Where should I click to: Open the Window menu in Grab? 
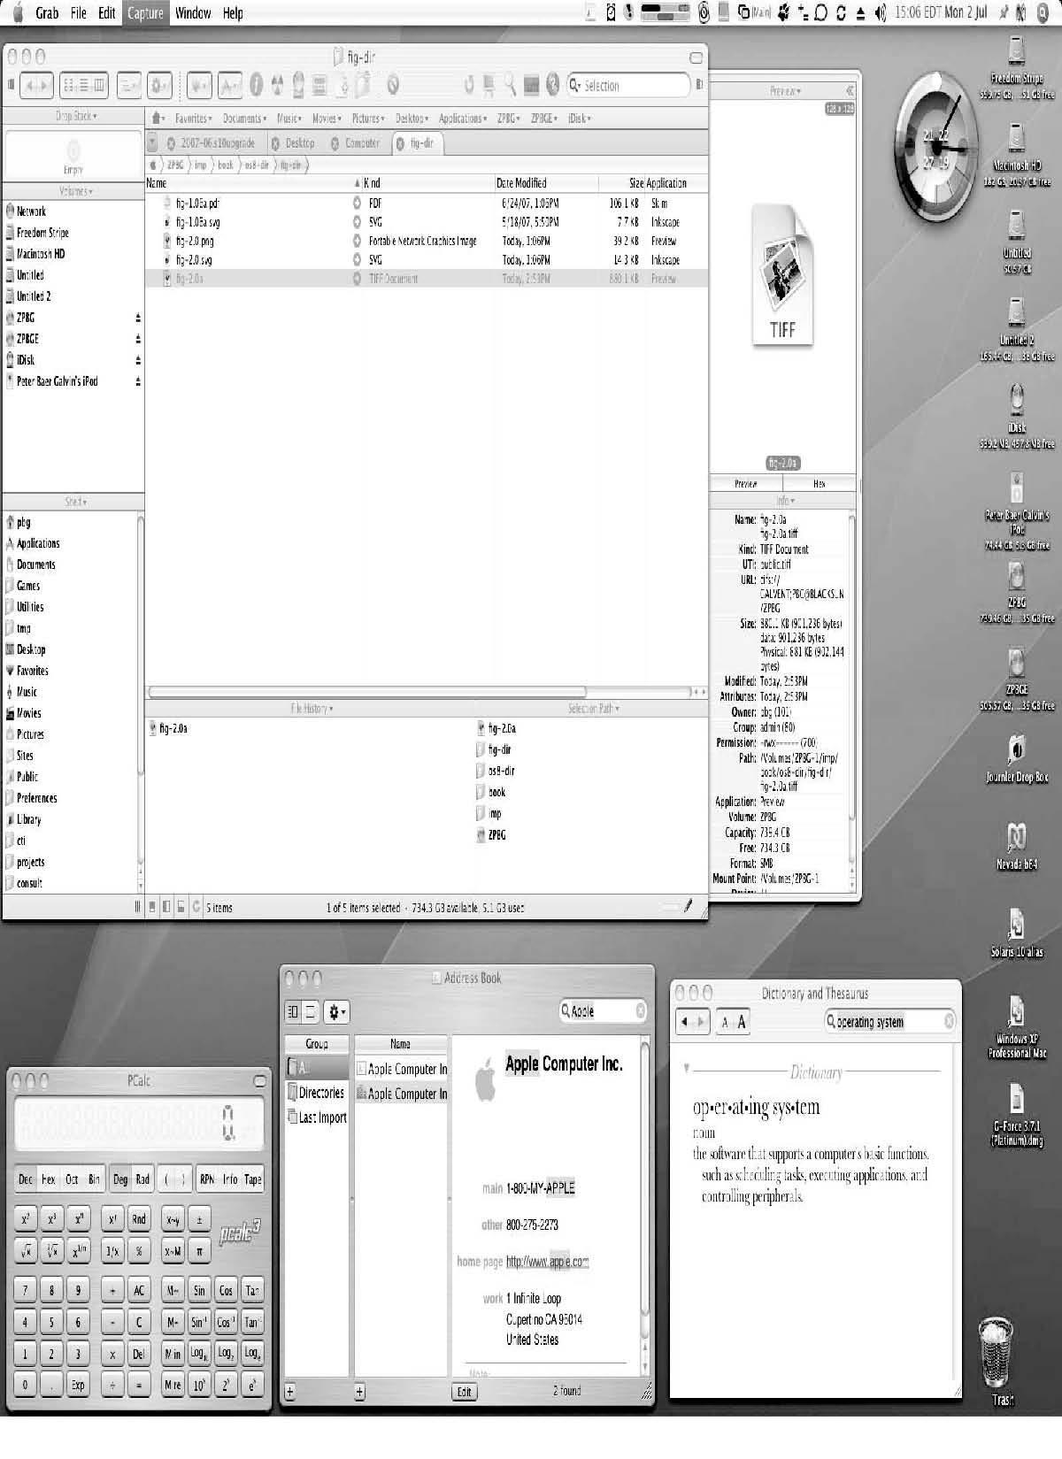(x=193, y=12)
